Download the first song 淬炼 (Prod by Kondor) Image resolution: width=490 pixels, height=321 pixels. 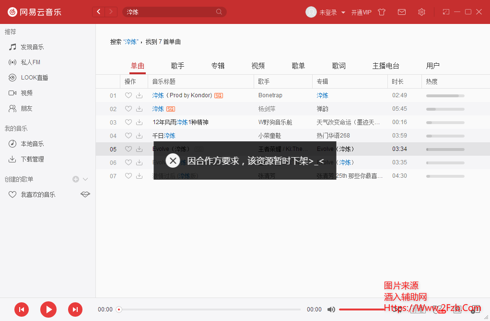(139, 95)
